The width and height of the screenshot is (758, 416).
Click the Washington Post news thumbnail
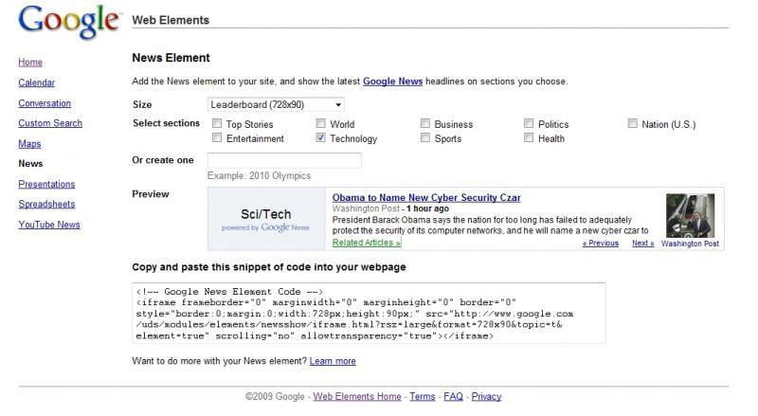[690, 216]
